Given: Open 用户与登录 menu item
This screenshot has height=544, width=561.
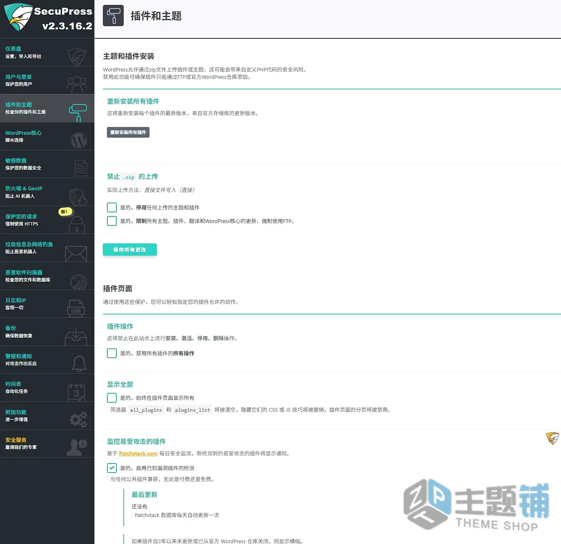Looking at the screenshot, I should coord(47,80).
